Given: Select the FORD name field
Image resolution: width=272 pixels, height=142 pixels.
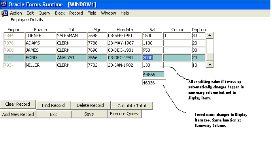Looking at the screenshot, I should (x=41, y=58).
